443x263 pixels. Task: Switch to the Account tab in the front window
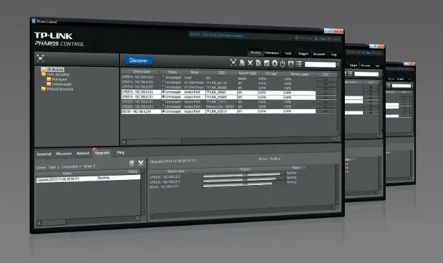tap(319, 54)
